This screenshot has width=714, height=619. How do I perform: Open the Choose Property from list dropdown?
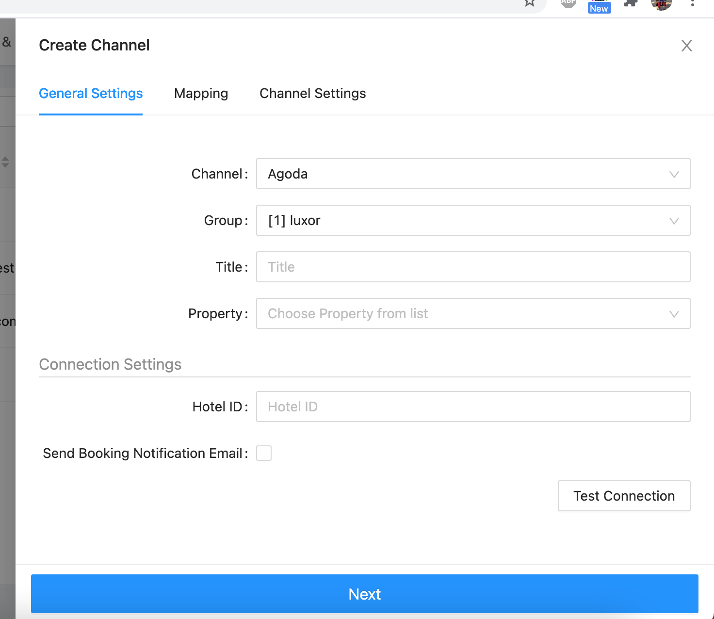tap(473, 313)
